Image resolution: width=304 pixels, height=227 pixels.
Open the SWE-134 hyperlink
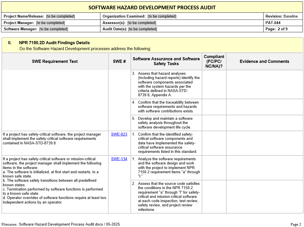click(x=119, y=159)
